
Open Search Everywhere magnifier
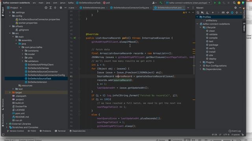(x=234, y=3)
